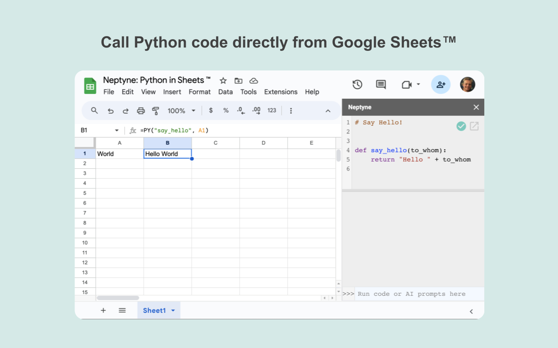Open the Google Sheets home icon
Viewport: 558px width, 348px height.
pos(90,86)
